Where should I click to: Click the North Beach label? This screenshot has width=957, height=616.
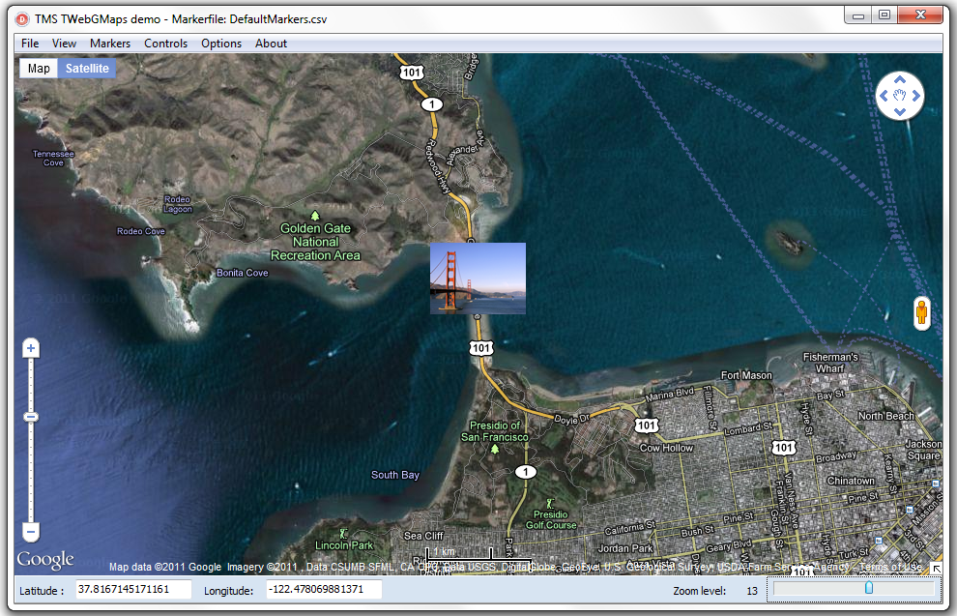[886, 416]
